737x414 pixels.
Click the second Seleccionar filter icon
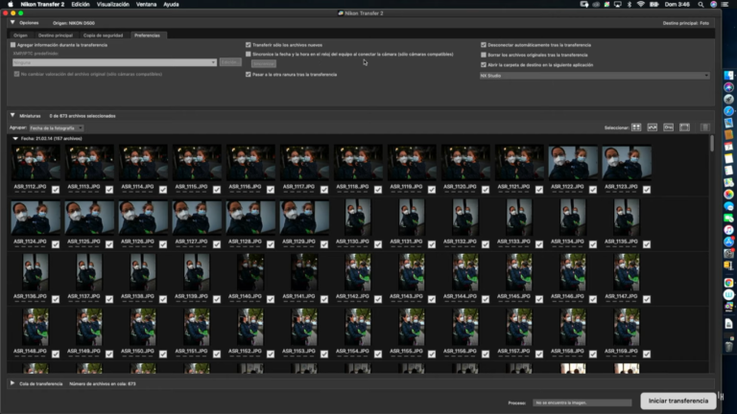point(653,126)
